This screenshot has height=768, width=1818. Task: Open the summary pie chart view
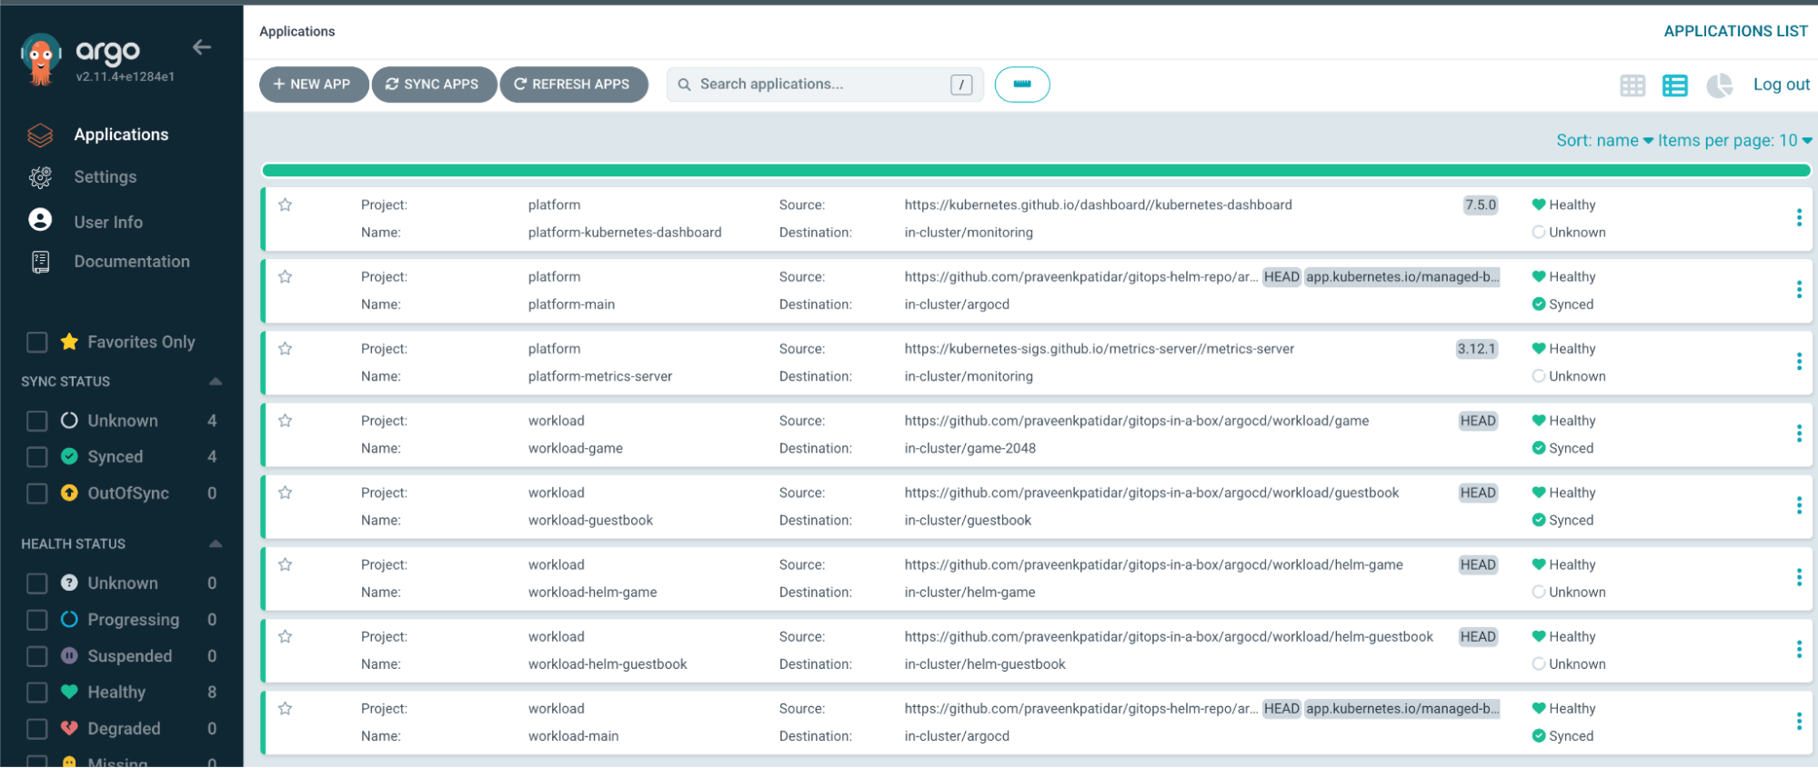[x=1719, y=85]
